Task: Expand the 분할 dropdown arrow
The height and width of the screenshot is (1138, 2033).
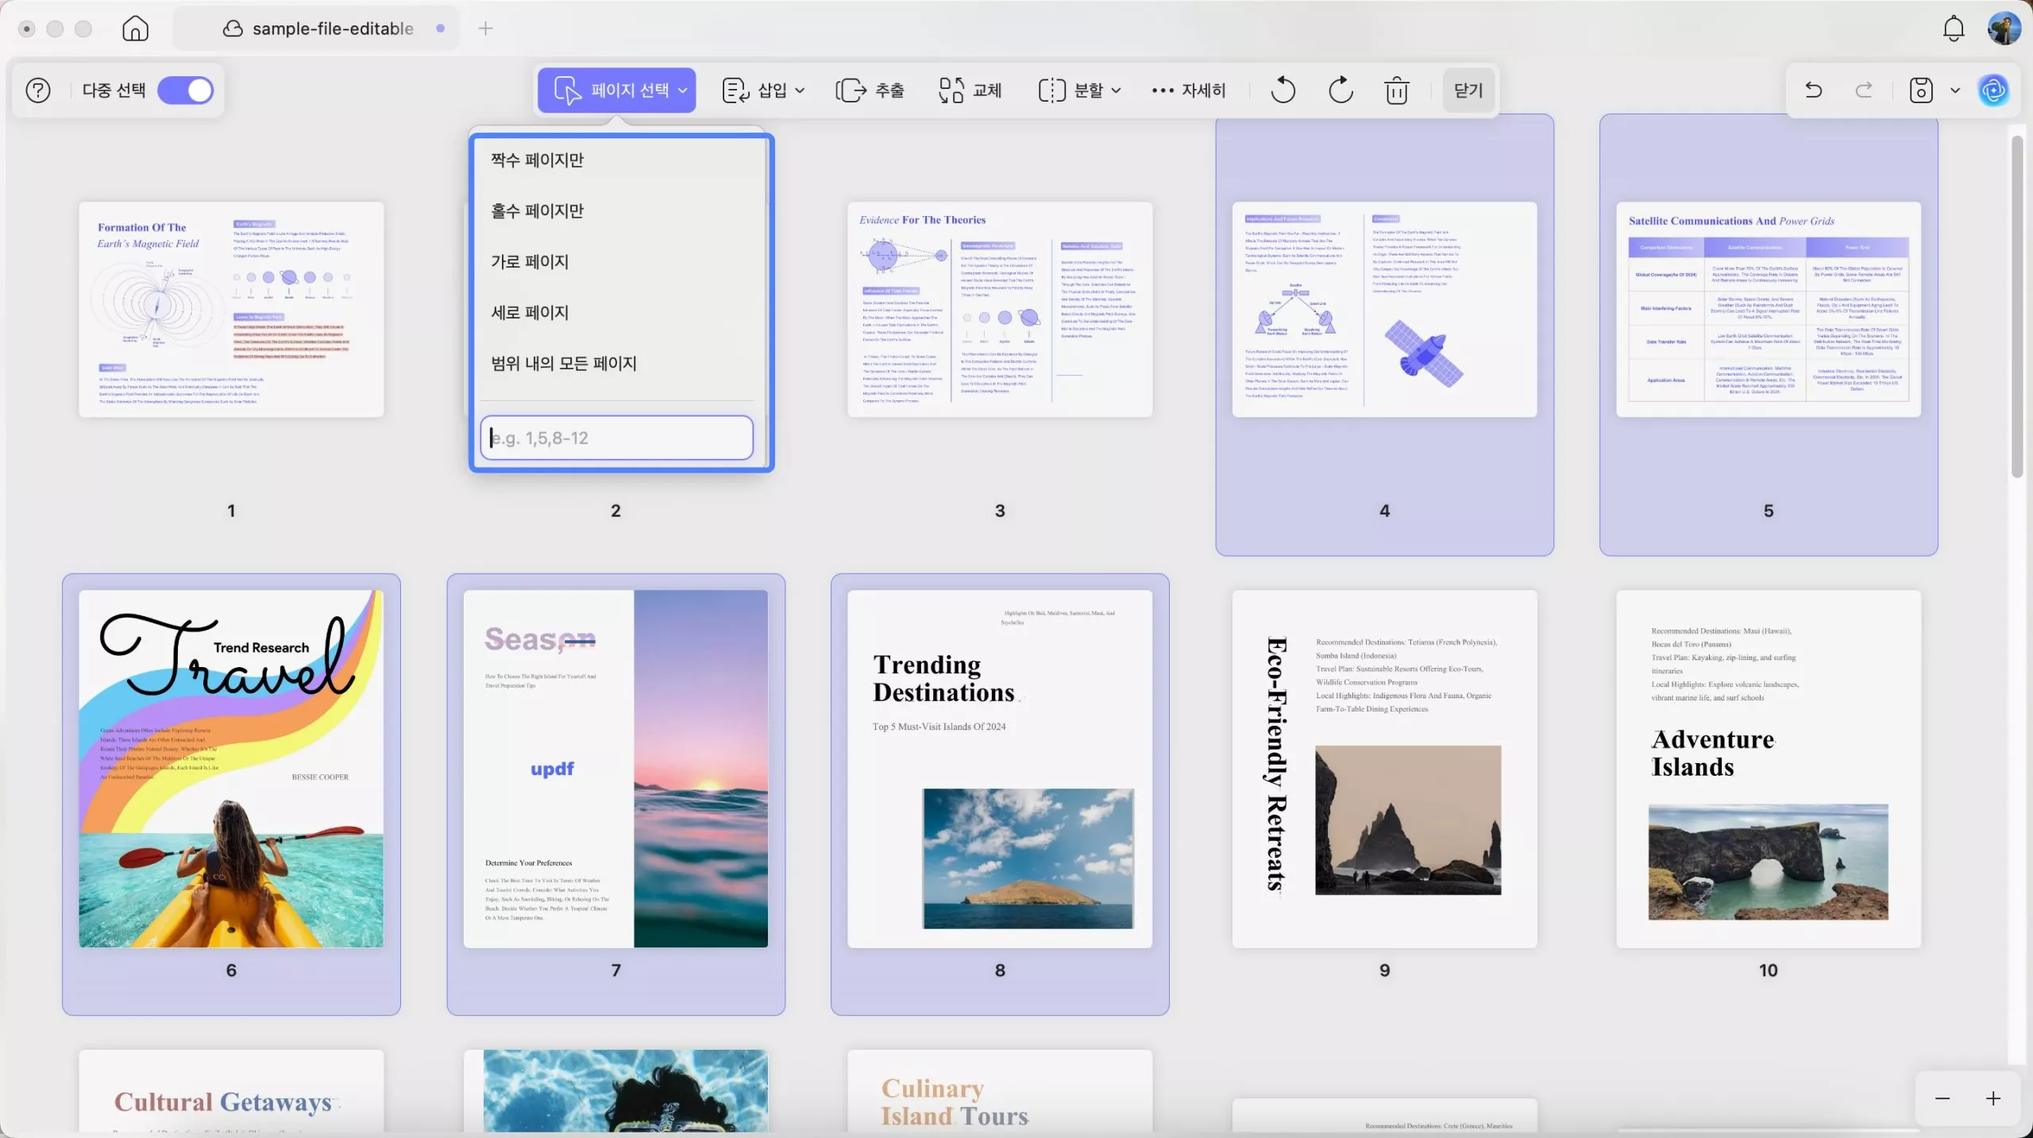Action: [1116, 91]
